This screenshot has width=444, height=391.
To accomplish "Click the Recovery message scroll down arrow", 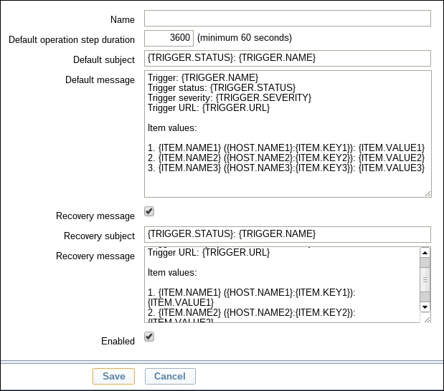I will click(424, 306).
